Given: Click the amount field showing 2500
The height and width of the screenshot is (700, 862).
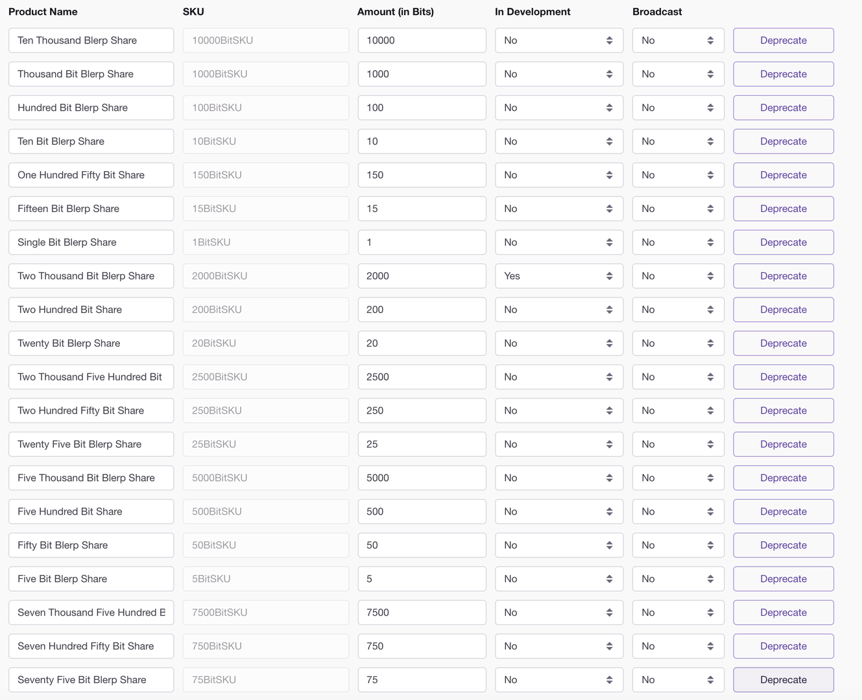Looking at the screenshot, I should tap(422, 377).
